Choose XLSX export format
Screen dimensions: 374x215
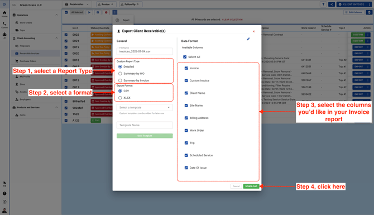[120, 98]
